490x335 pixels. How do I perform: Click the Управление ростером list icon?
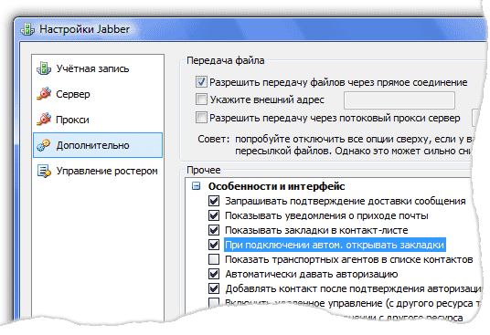coord(44,171)
